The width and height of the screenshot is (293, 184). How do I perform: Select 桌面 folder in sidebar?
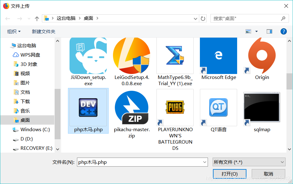click(x=27, y=120)
